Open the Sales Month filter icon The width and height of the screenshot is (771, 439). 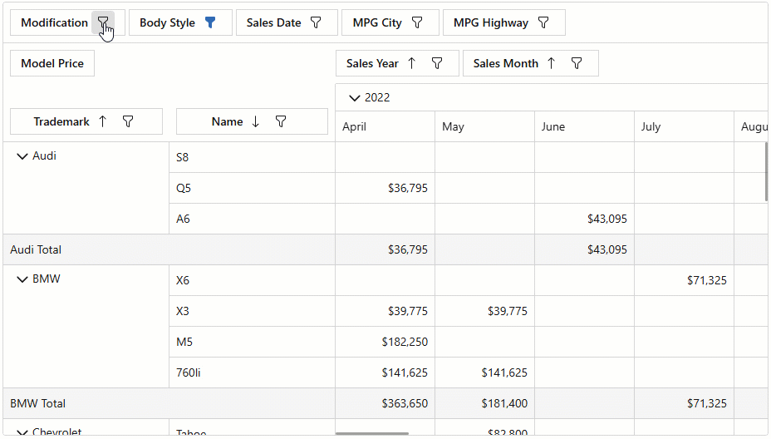point(577,63)
